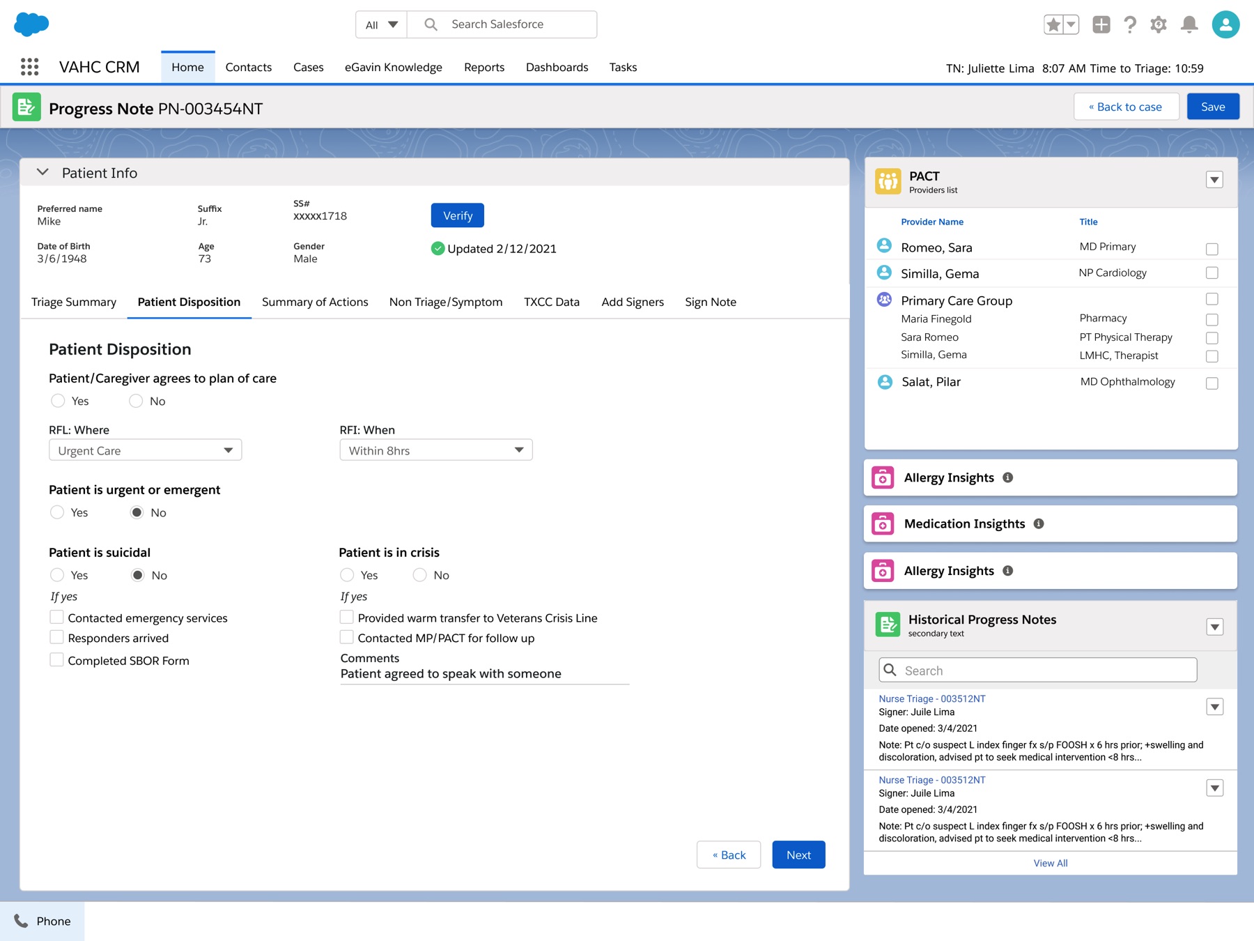Image resolution: width=1254 pixels, height=941 pixels.
Task: Open the favorites list dropdown arrow
Action: 1071,25
